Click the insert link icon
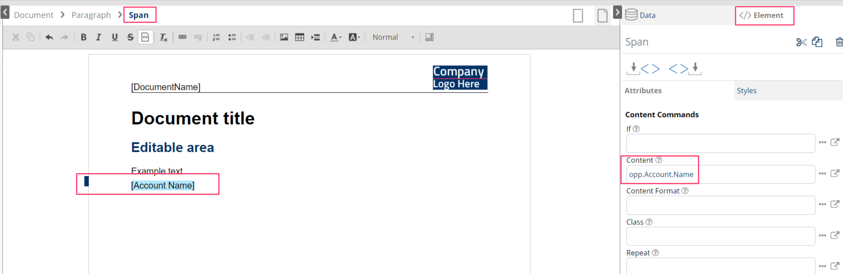This screenshot has width=843, height=274. pos(182,37)
